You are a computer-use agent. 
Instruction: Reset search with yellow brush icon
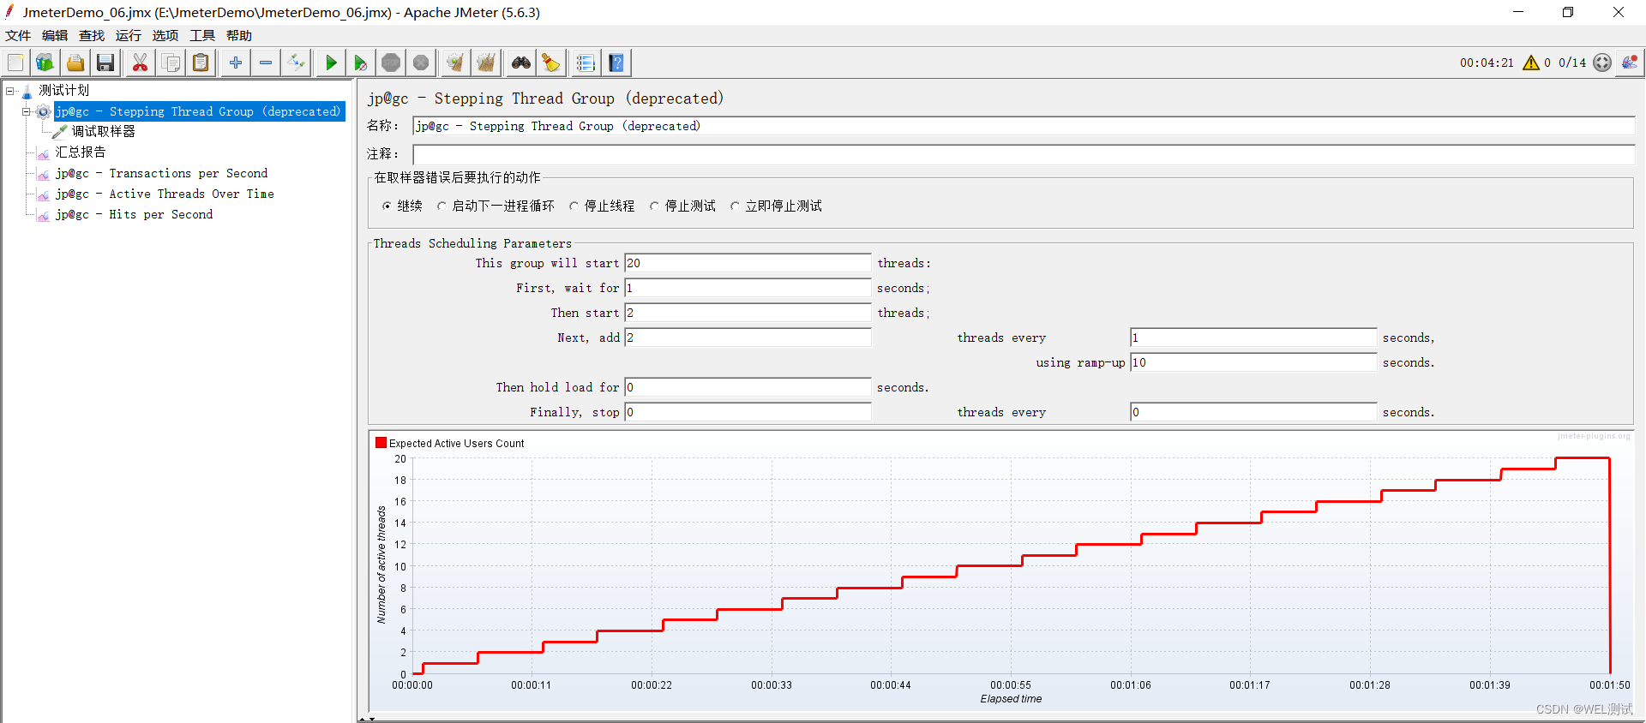pyautogui.click(x=551, y=63)
